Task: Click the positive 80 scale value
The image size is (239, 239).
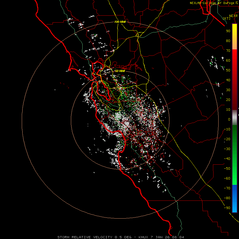Action: click(228, 41)
